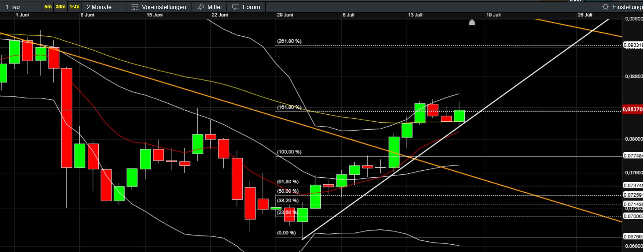Image resolution: width=643 pixels, height=252 pixels.
Task: Open Einstellungen with the gear icon
Action: pos(605,7)
